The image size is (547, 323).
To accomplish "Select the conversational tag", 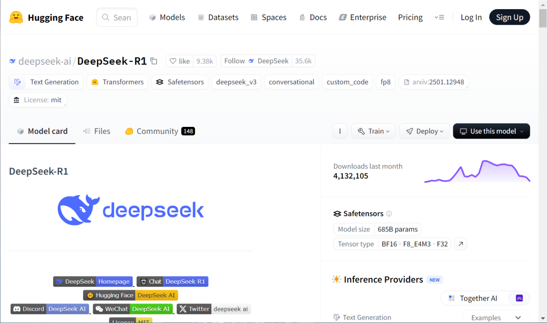I will pyautogui.click(x=292, y=82).
